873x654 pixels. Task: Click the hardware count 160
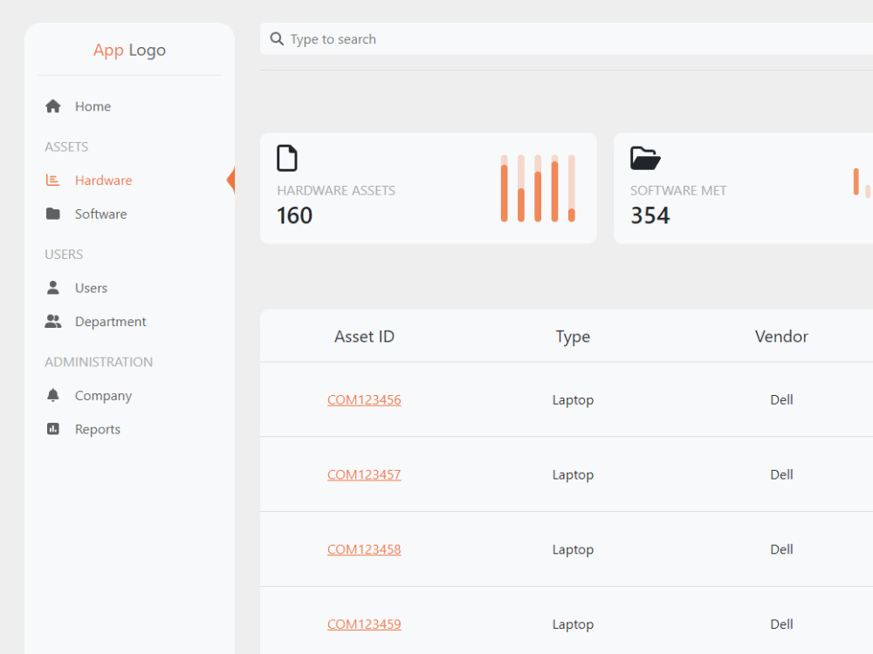tap(294, 215)
